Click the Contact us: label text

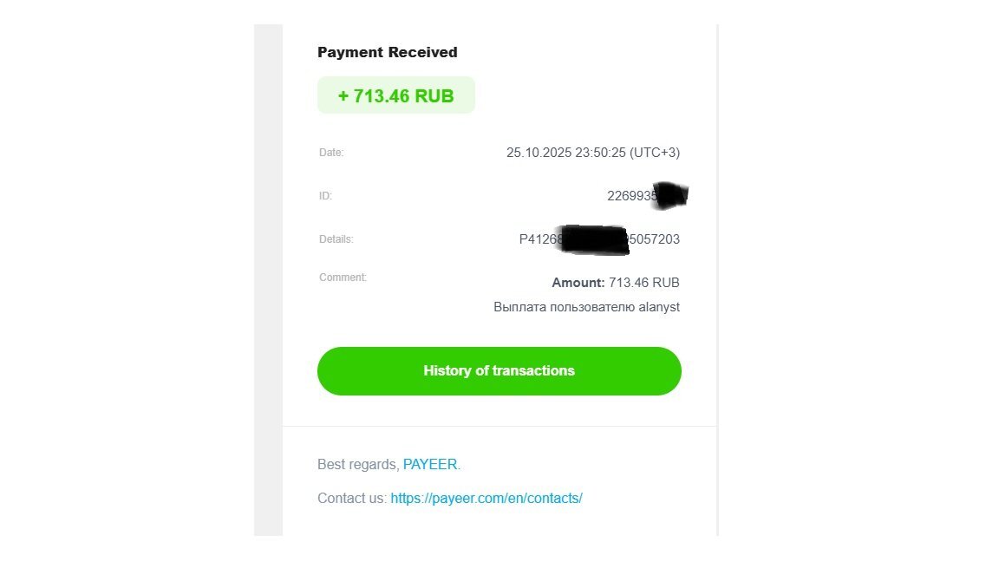point(352,499)
